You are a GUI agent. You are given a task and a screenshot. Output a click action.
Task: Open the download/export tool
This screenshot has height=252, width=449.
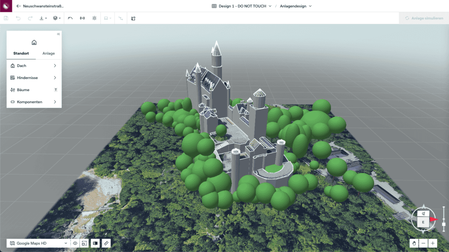tap(42, 18)
